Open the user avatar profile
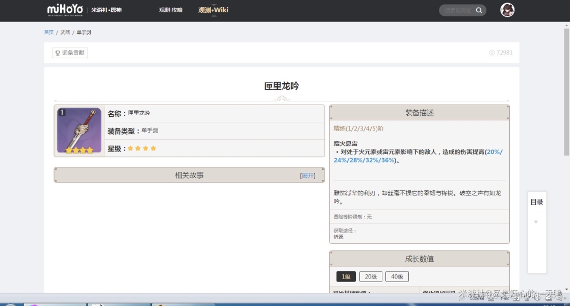The height and width of the screenshot is (306, 570). [507, 10]
